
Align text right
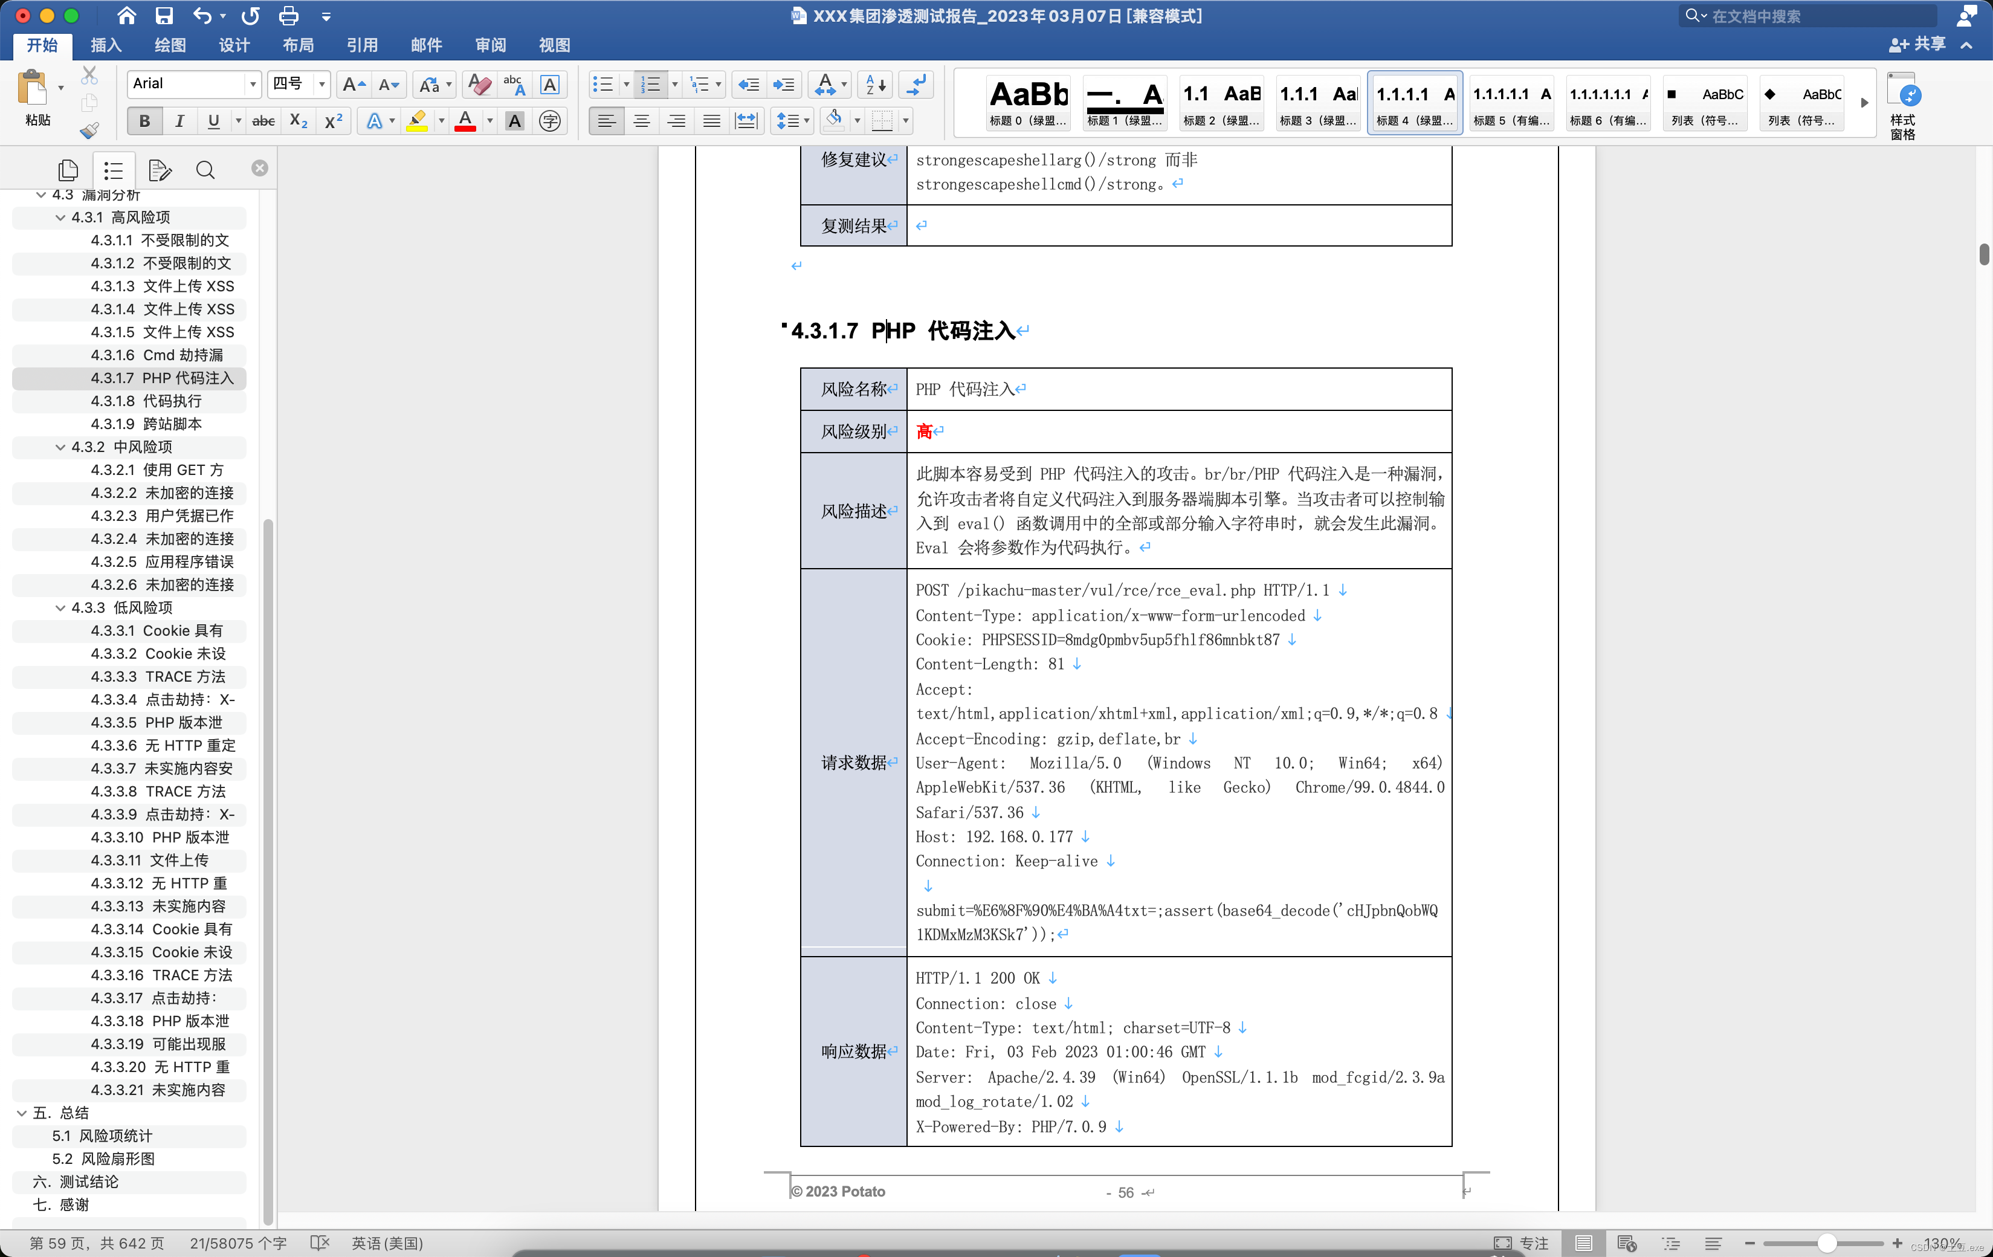coord(676,121)
